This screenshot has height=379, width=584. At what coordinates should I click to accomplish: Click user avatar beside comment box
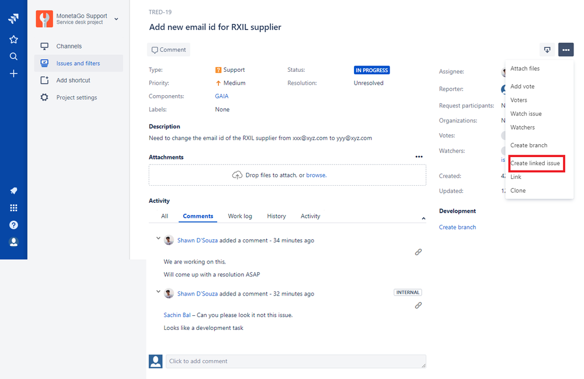point(156,361)
